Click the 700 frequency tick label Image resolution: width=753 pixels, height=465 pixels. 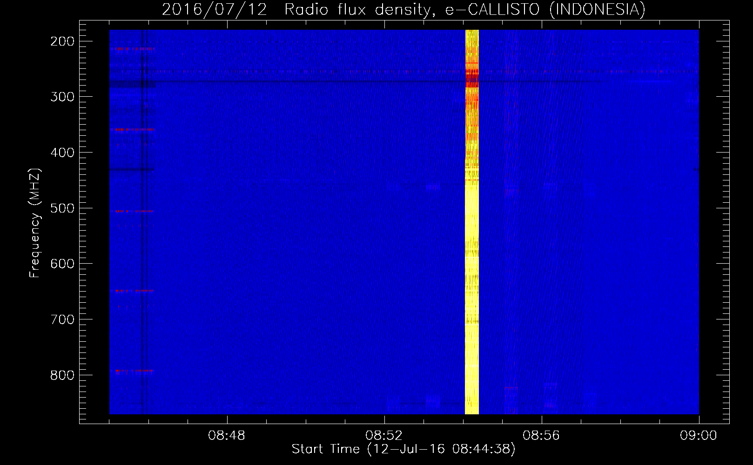(x=62, y=319)
